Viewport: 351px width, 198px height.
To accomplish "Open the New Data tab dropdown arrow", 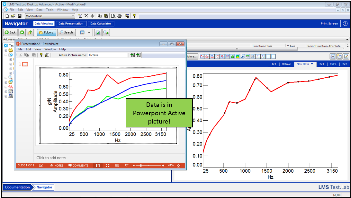I will 312,64.
